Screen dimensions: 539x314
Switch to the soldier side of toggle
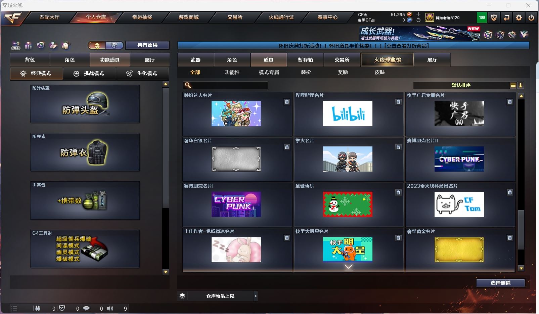point(97,45)
